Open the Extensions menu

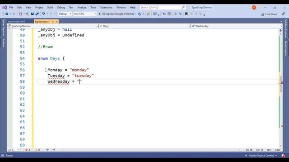[x=106, y=8]
